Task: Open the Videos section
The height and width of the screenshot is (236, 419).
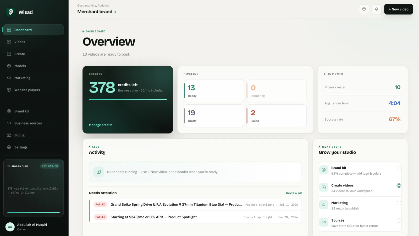Action: coord(34,42)
